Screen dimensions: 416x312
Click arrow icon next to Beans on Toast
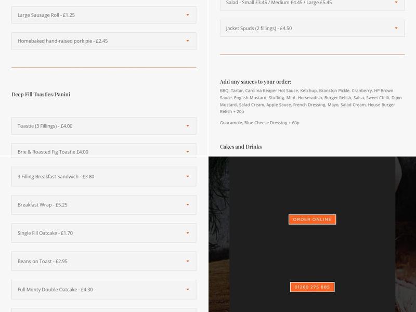pos(188,261)
